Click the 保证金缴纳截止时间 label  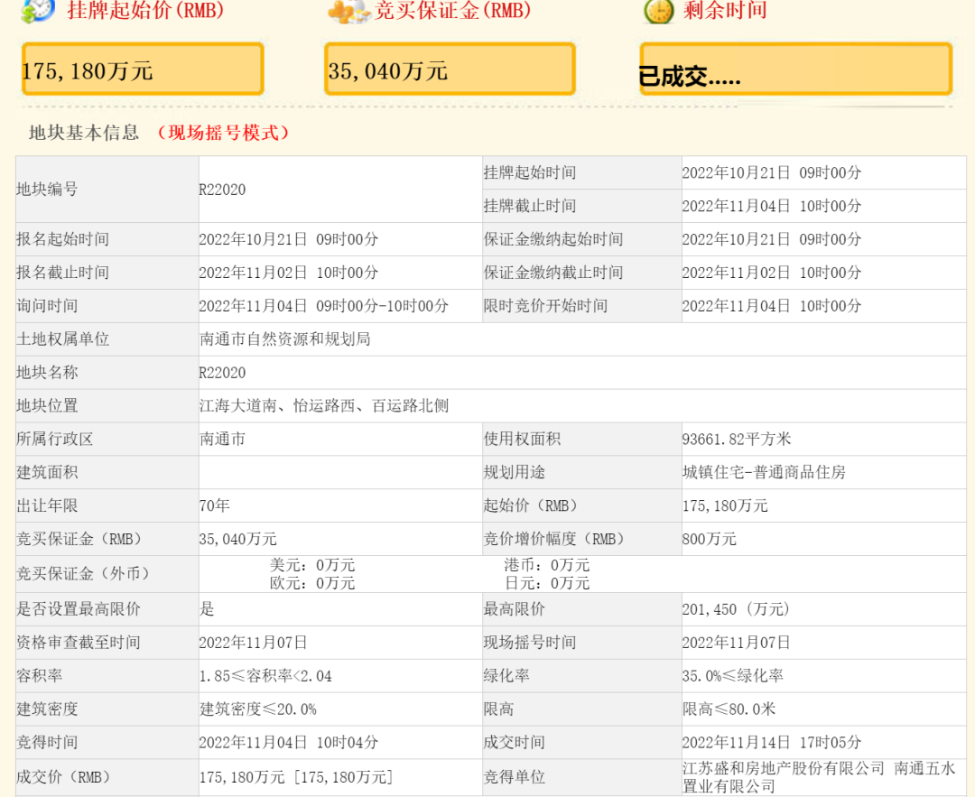pos(553,273)
